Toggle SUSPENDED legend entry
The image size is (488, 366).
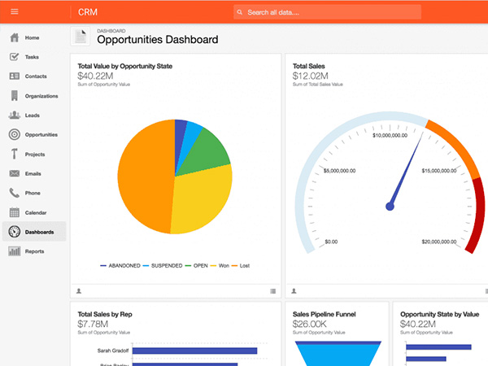click(163, 265)
